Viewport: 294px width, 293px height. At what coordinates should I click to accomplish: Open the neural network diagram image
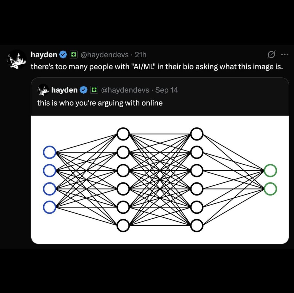160,179
